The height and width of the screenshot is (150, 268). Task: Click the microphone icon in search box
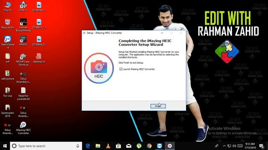coord(77,146)
